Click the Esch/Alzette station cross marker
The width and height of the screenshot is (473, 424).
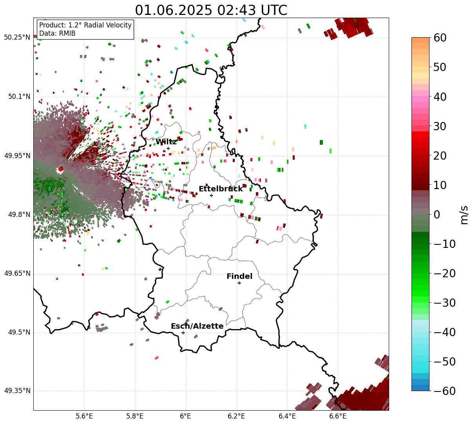183,333
